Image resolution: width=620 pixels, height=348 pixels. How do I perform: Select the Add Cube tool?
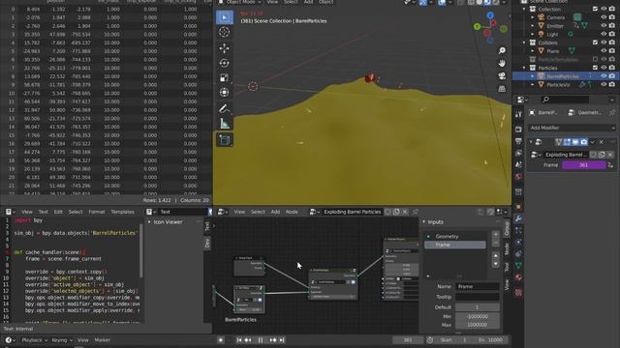tap(224, 139)
